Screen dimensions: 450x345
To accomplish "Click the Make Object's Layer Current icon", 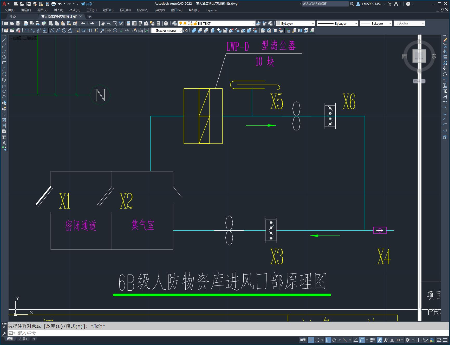I will click(x=258, y=23).
